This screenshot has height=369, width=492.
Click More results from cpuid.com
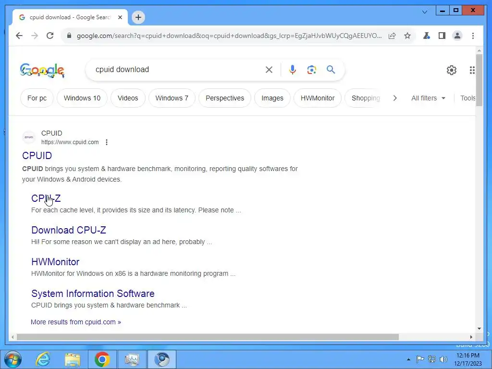pyautogui.click(x=76, y=322)
